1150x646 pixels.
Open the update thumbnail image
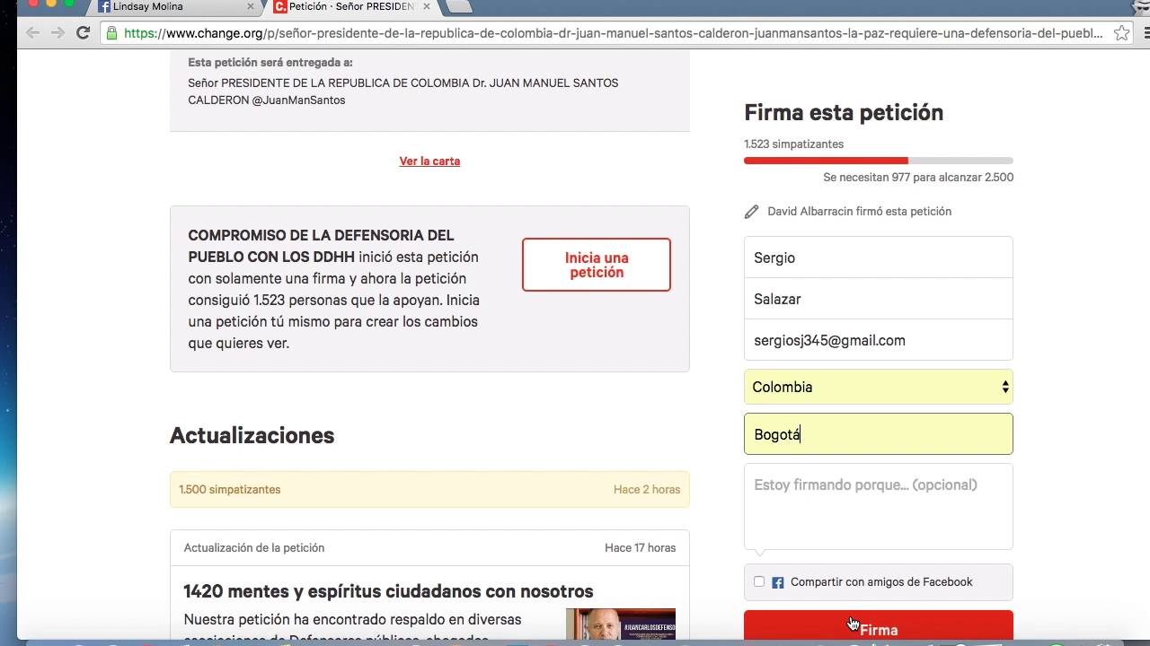(621, 624)
